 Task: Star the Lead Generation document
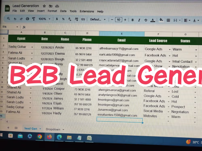44,6
